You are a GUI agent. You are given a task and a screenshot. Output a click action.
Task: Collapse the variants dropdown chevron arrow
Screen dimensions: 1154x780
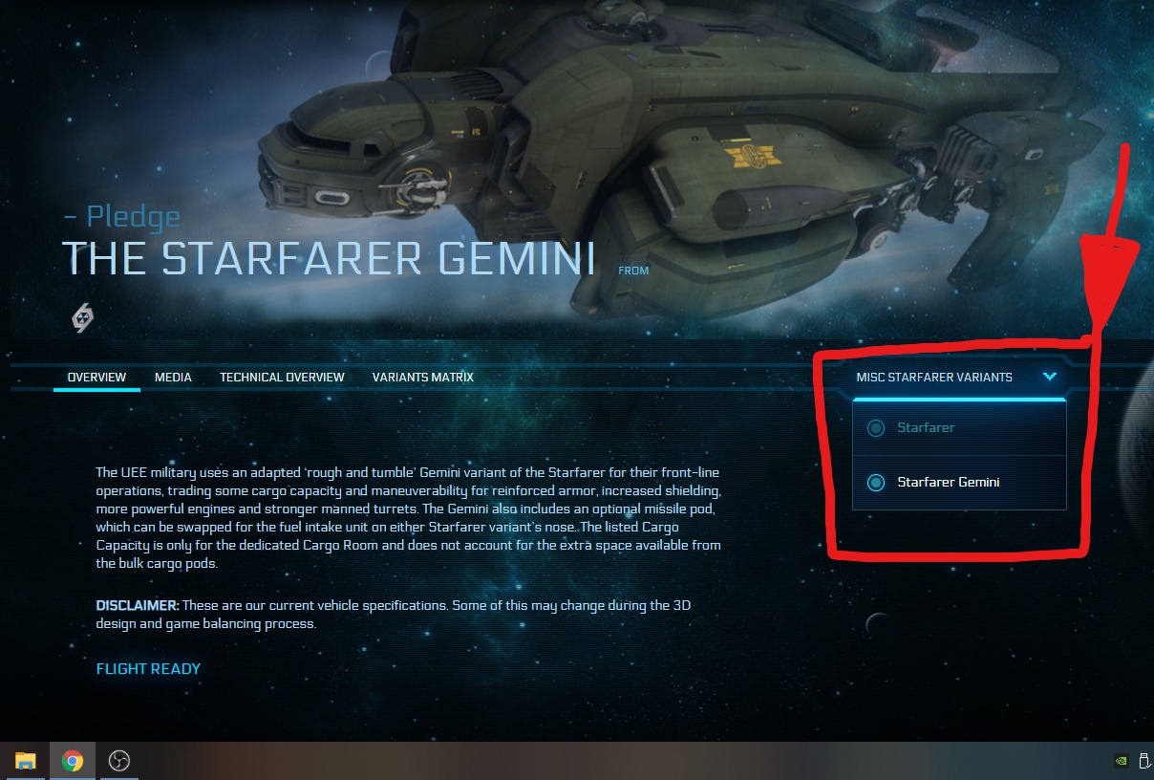[x=1050, y=377]
